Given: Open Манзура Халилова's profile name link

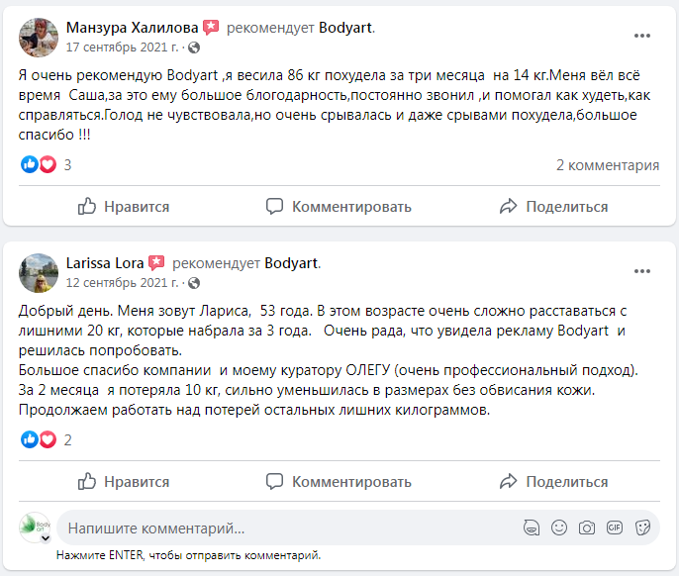Looking at the screenshot, I should click(132, 28).
